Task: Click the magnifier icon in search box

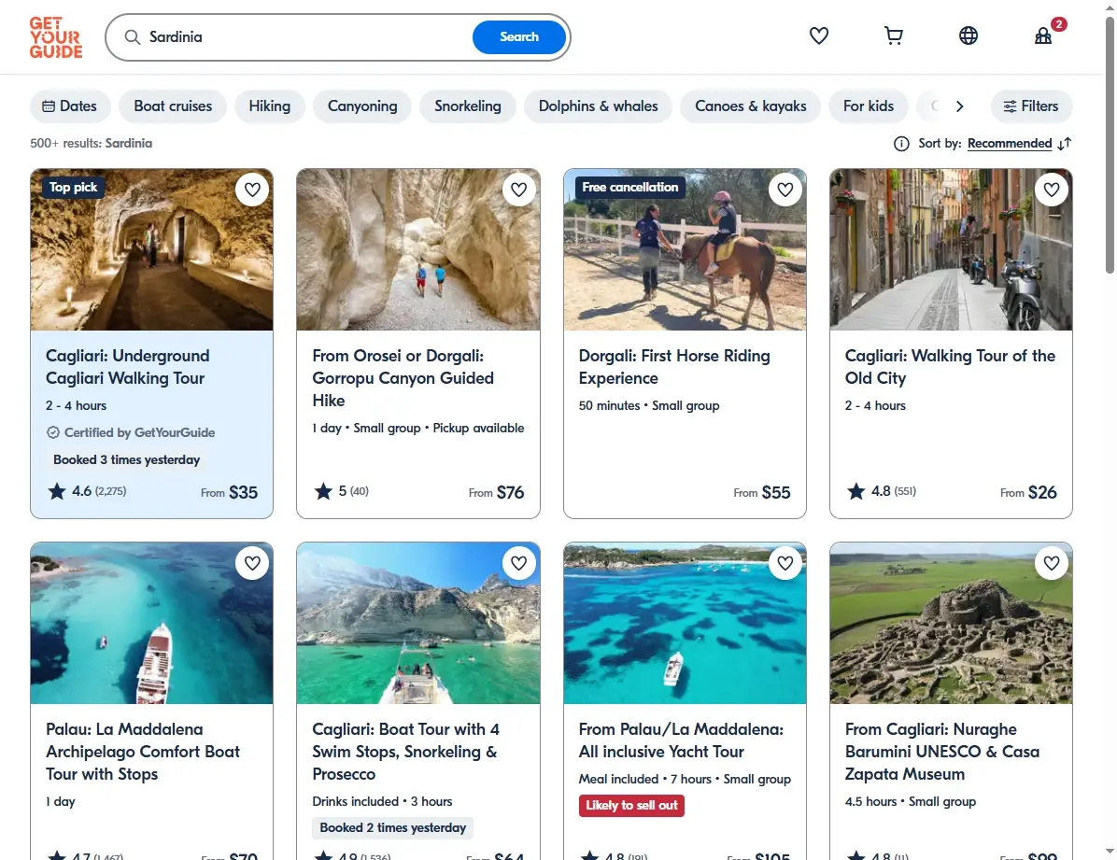Action: [133, 37]
